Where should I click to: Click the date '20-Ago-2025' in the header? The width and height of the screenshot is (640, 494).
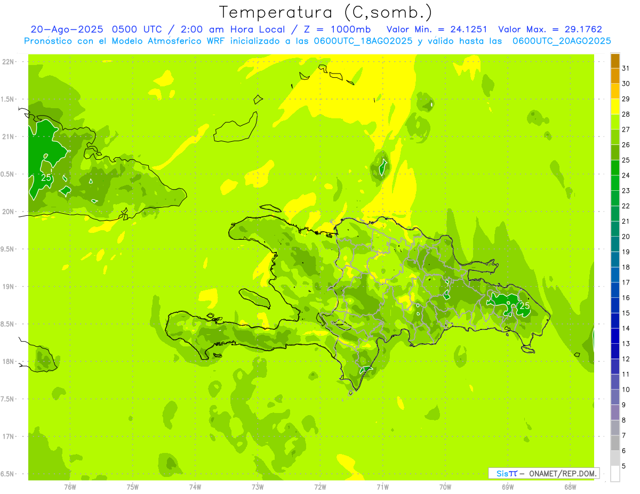tap(68, 29)
